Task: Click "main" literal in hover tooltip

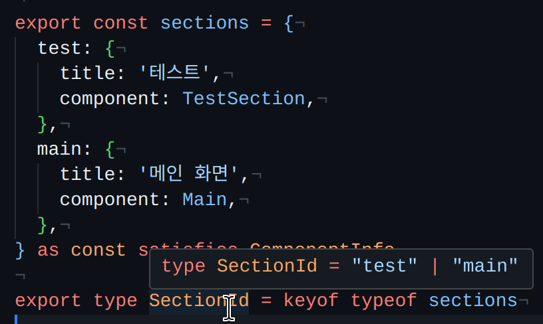Action: [x=485, y=266]
